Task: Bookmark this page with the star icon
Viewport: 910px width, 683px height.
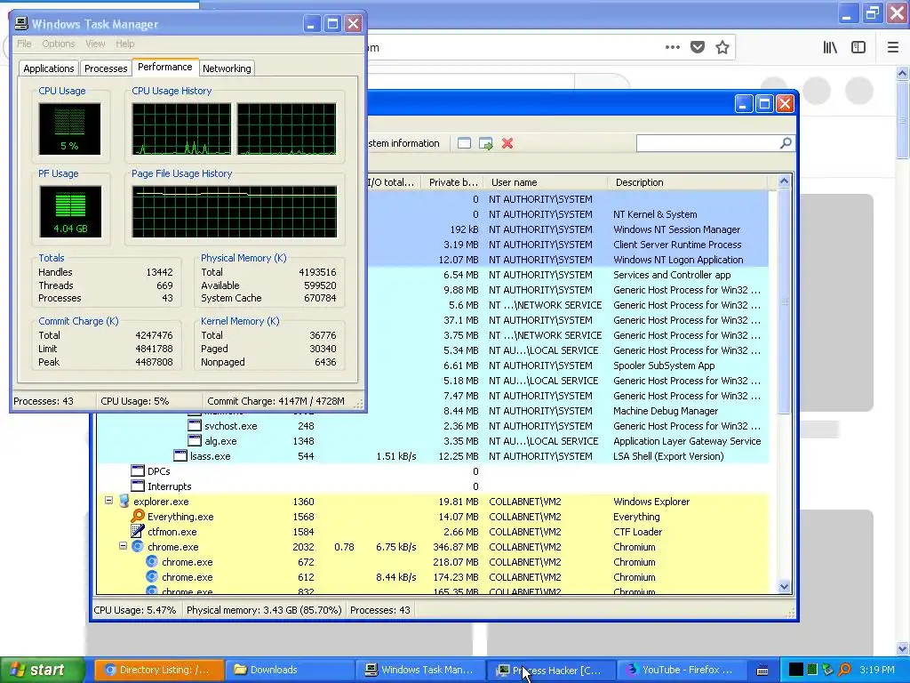Action: click(x=722, y=47)
